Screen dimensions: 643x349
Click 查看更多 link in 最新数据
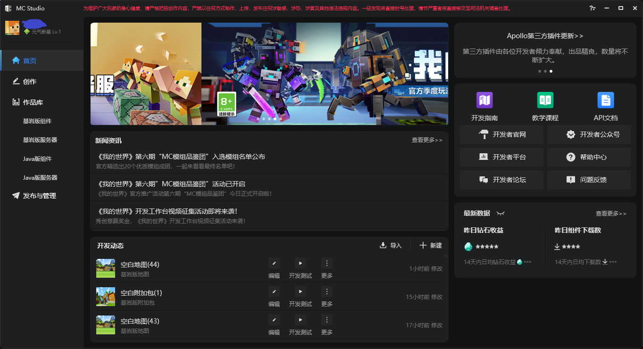pyautogui.click(x=611, y=214)
